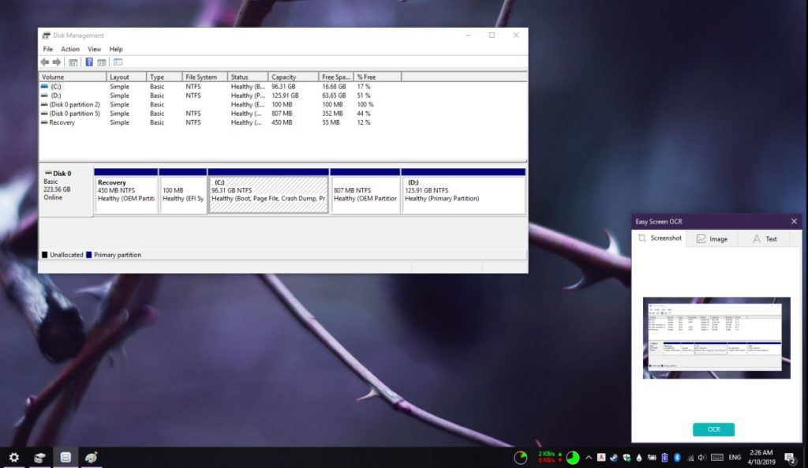Viewport: 808px width, 468px height.
Task: Sort volumes by the Capacity column header
Action: pos(284,77)
